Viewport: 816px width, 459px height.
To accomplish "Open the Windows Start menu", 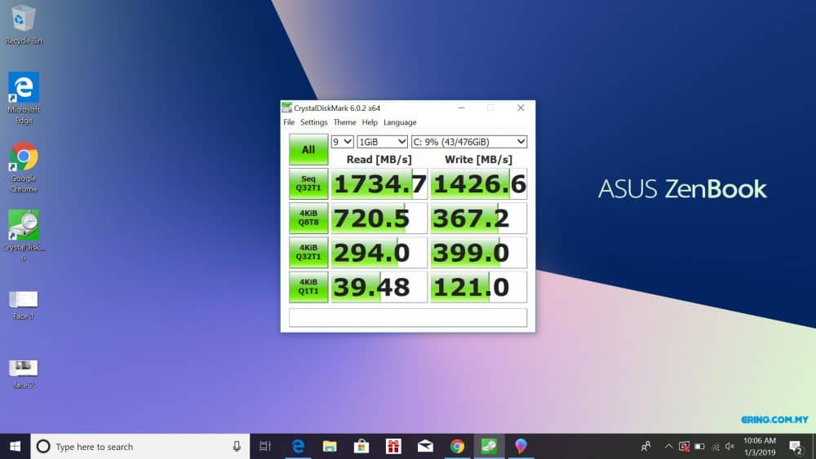I will pos(15,447).
